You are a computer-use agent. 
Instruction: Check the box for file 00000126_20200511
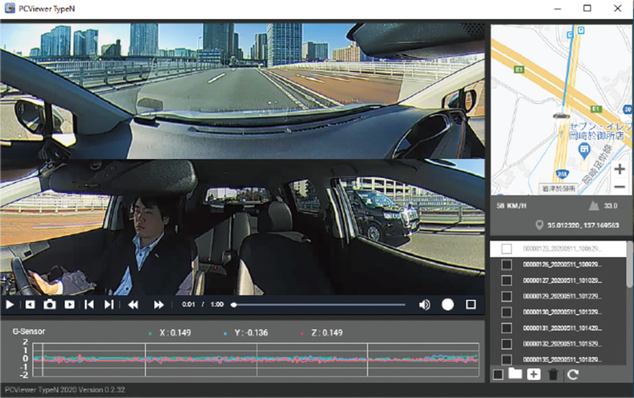pos(506,264)
